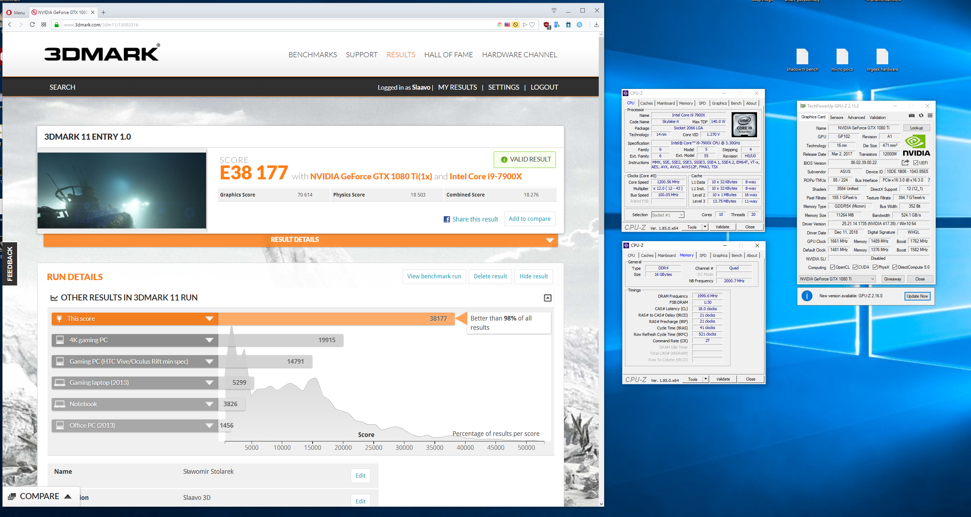Click the Lookup button in GPU-Z
This screenshot has width=971, height=517.
point(916,128)
